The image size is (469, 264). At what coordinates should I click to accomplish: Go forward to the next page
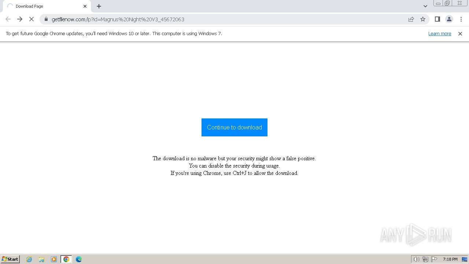pos(20,19)
